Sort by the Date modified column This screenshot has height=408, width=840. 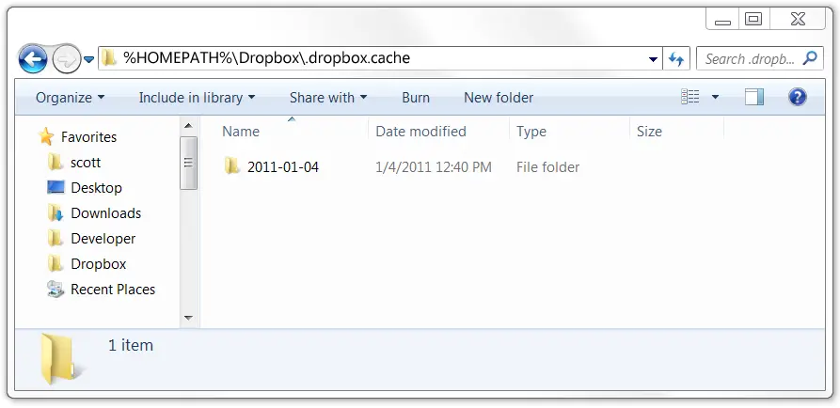[x=420, y=132]
